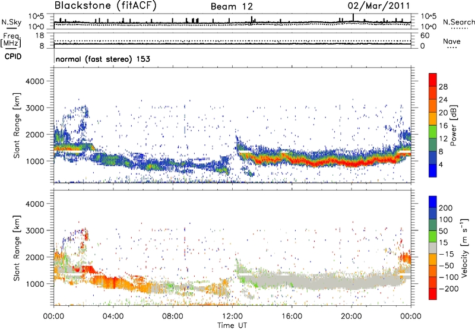This screenshot has height=329, width=475.
Task: Click the 'N.Sky' legend label
Action: click(x=11, y=22)
